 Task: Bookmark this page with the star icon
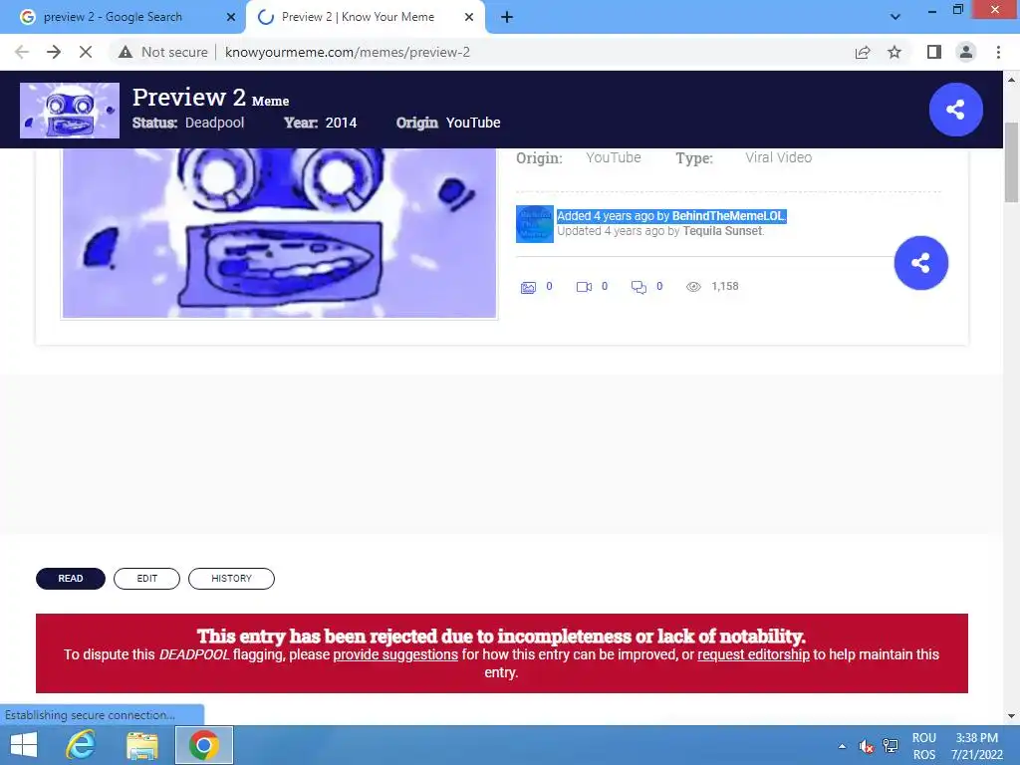tap(894, 52)
